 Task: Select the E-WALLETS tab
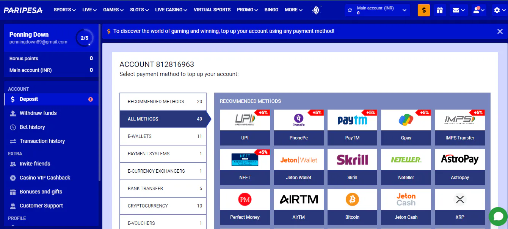163,136
